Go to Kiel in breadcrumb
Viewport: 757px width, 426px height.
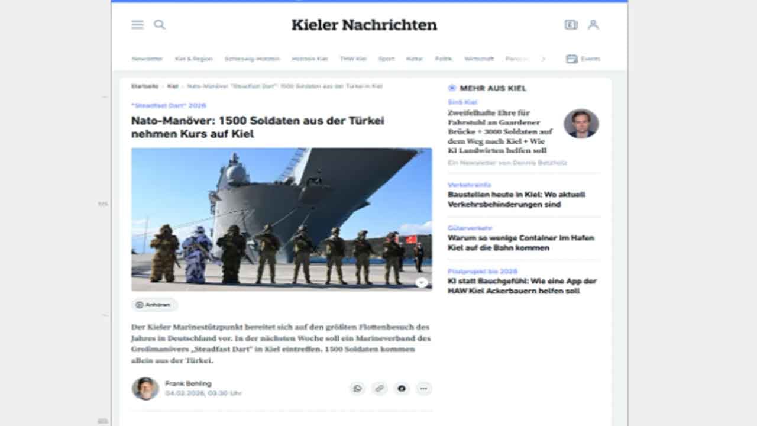[173, 86]
